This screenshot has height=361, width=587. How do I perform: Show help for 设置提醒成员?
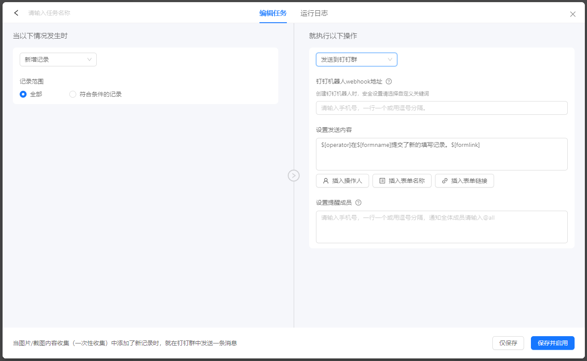click(358, 203)
